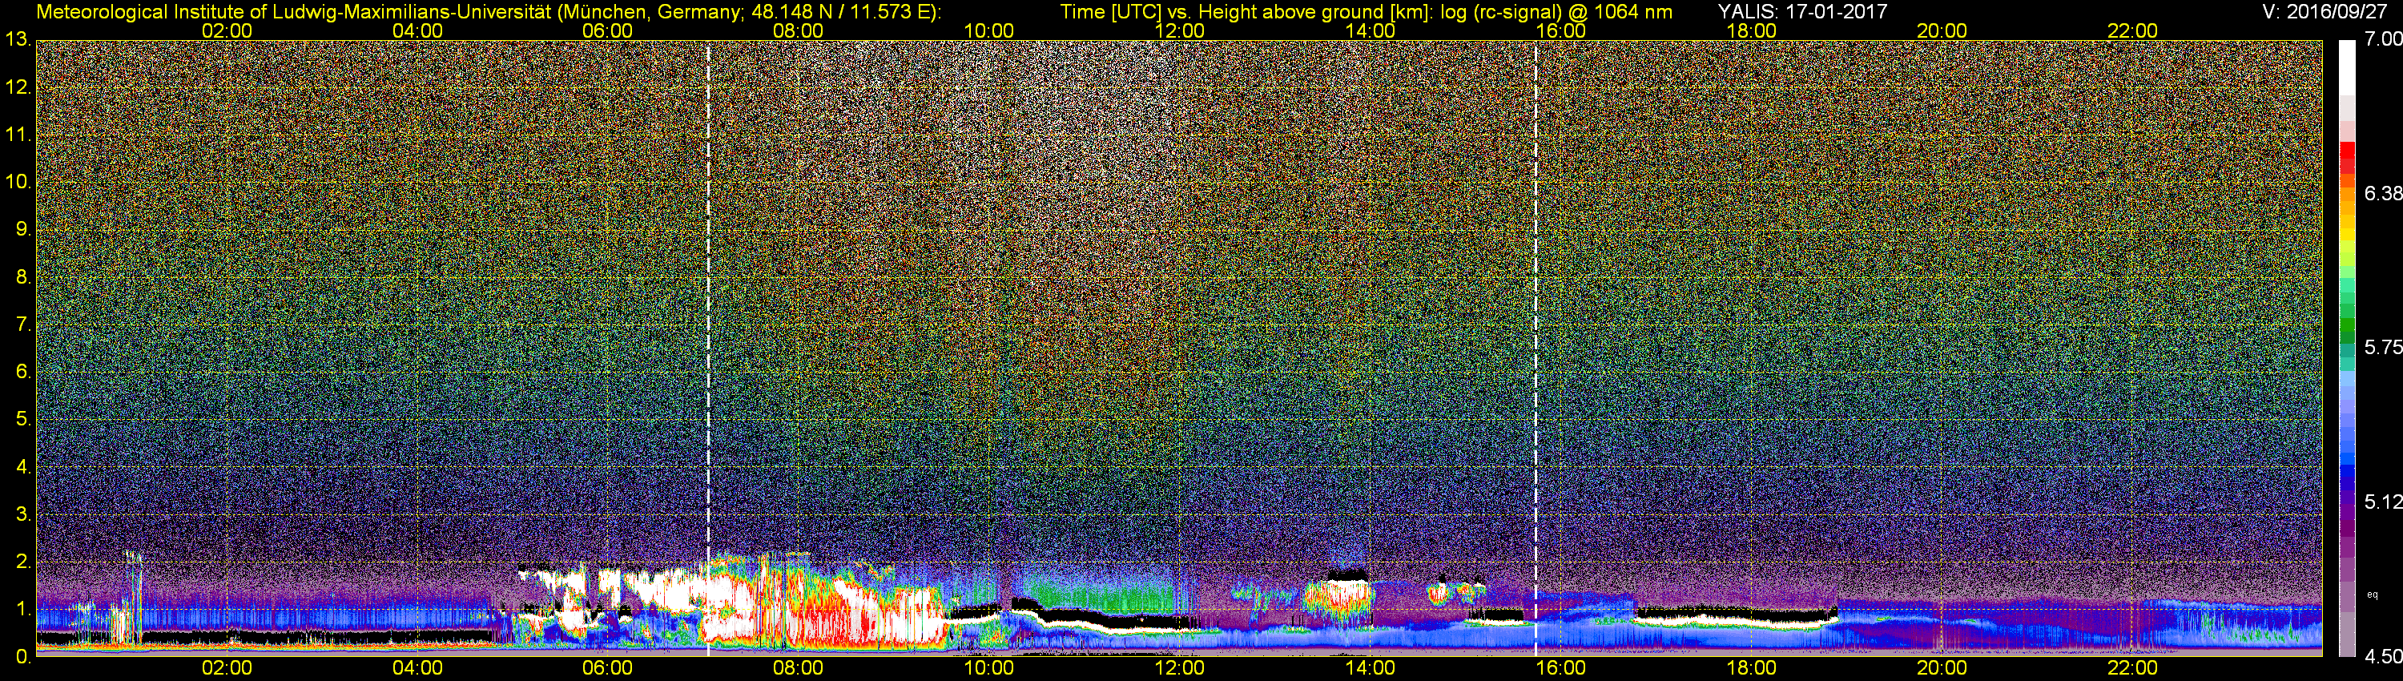Click the 2 km label on the height axis
This screenshot has height=681, width=2403.
click(x=23, y=562)
